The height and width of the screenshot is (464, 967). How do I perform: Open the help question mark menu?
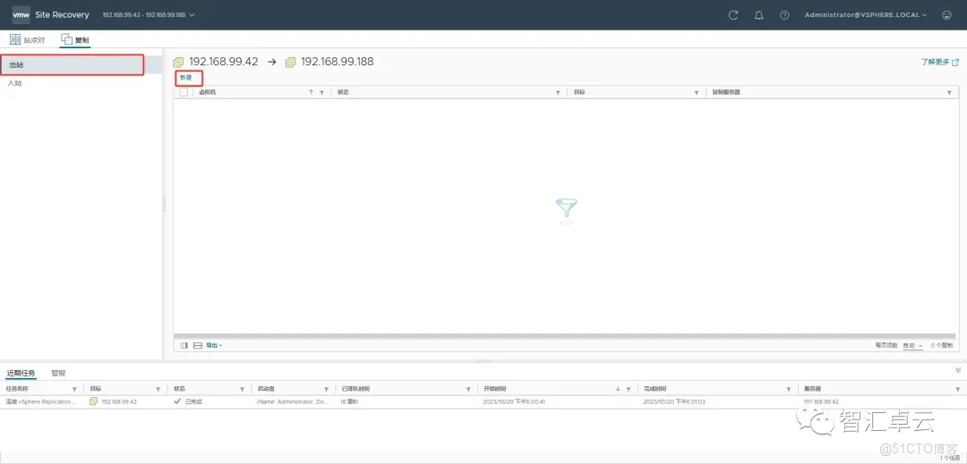click(x=784, y=15)
